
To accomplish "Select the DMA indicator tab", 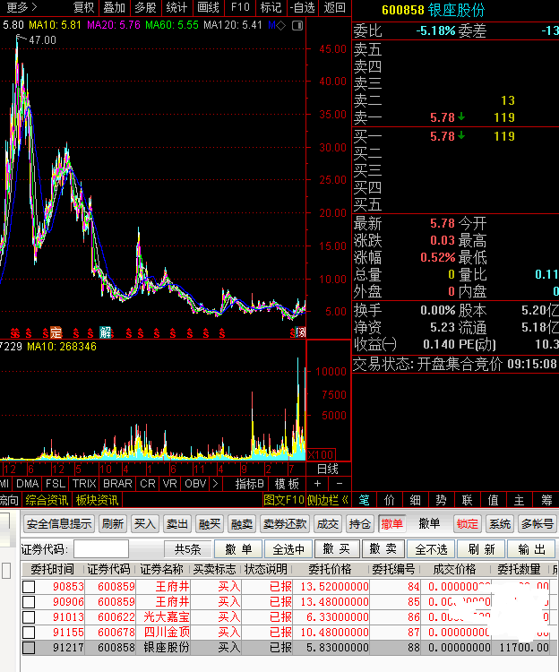I will 28,484.
